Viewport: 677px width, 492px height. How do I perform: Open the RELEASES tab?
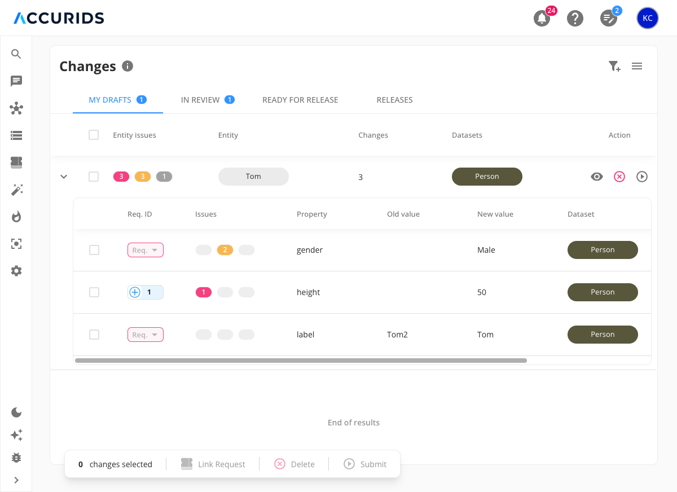click(x=394, y=100)
